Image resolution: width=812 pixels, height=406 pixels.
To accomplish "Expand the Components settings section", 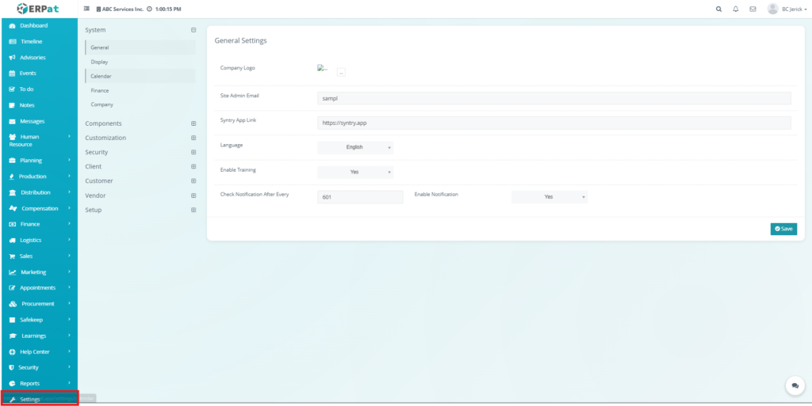I will click(193, 123).
